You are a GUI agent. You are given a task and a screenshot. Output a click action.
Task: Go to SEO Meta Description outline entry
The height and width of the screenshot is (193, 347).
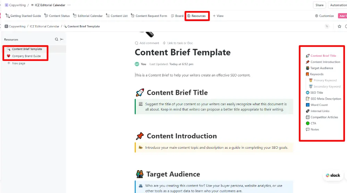[x=325, y=99]
